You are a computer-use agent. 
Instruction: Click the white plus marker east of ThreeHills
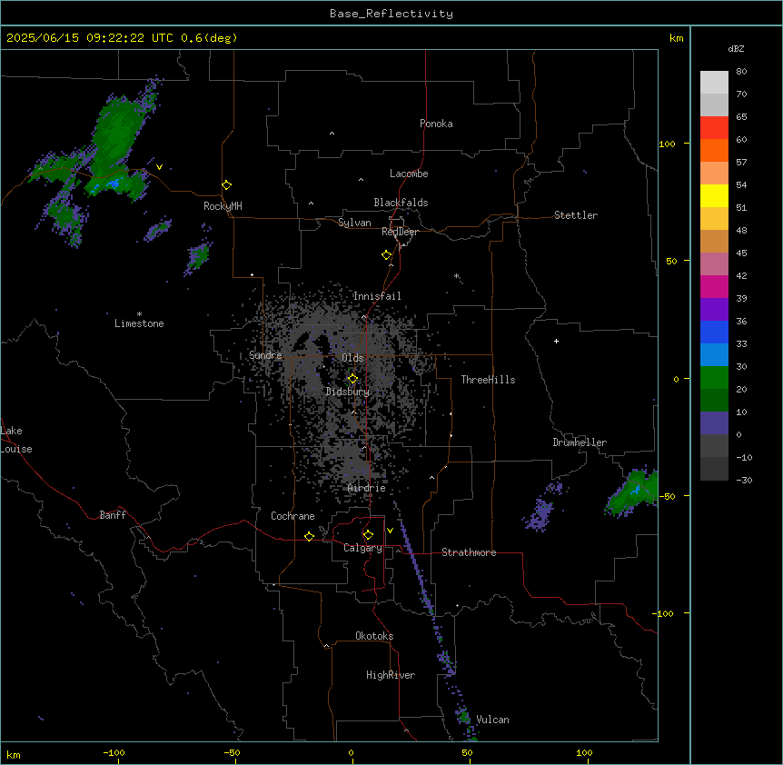pyautogui.click(x=556, y=341)
